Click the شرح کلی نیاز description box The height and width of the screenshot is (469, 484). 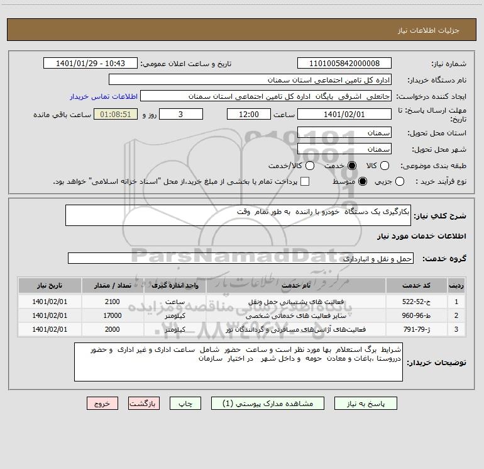point(238,215)
